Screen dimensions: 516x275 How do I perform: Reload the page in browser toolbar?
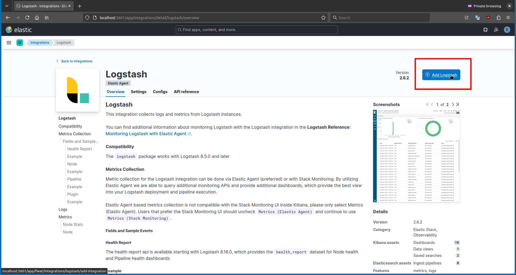click(x=27, y=18)
